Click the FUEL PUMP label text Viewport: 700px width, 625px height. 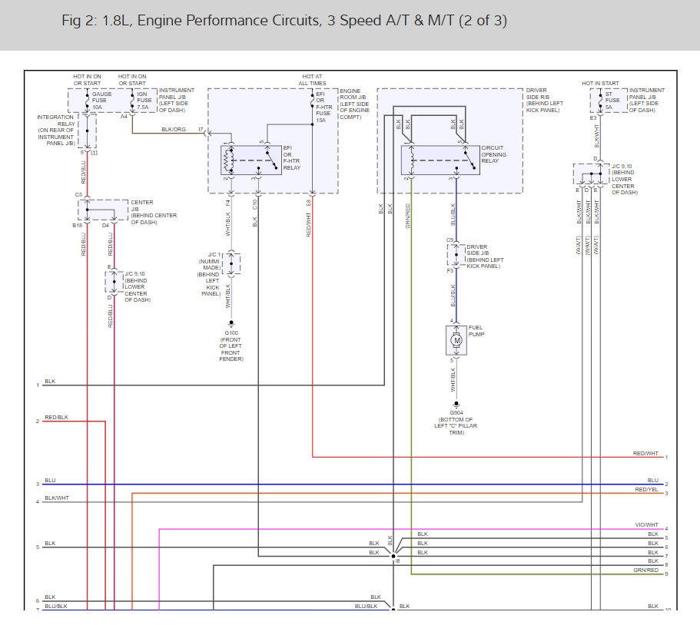482,331
